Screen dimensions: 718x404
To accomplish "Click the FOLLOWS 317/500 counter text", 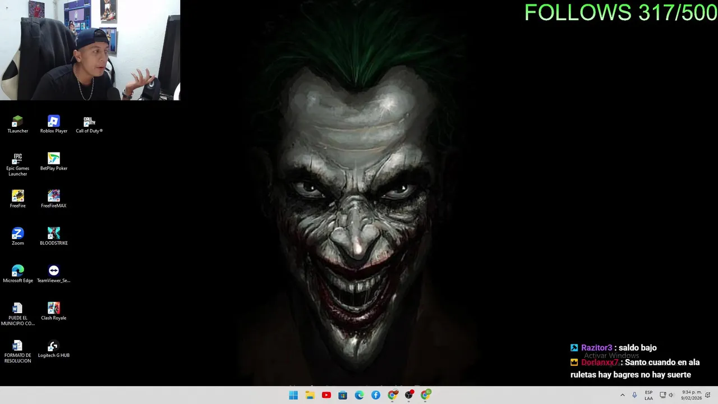I will pos(620,12).
